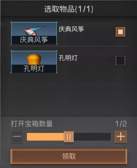This screenshot has width=137, height=168.
Task: Click the divider line between the two items
Action: pyautogui.click(x=69, y=46)
